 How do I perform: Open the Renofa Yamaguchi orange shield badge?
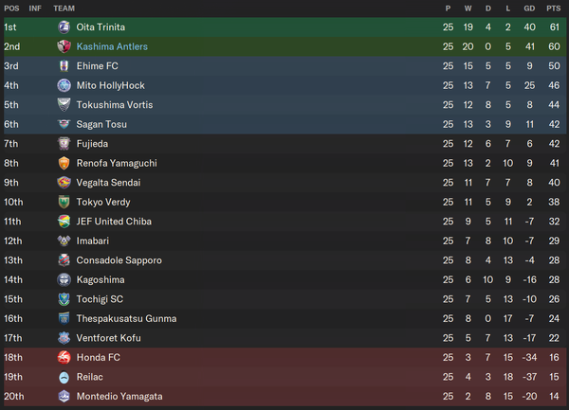[x=64, y=164]
